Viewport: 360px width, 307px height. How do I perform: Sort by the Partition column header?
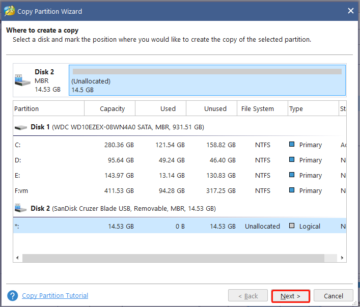tap(49, 108)
